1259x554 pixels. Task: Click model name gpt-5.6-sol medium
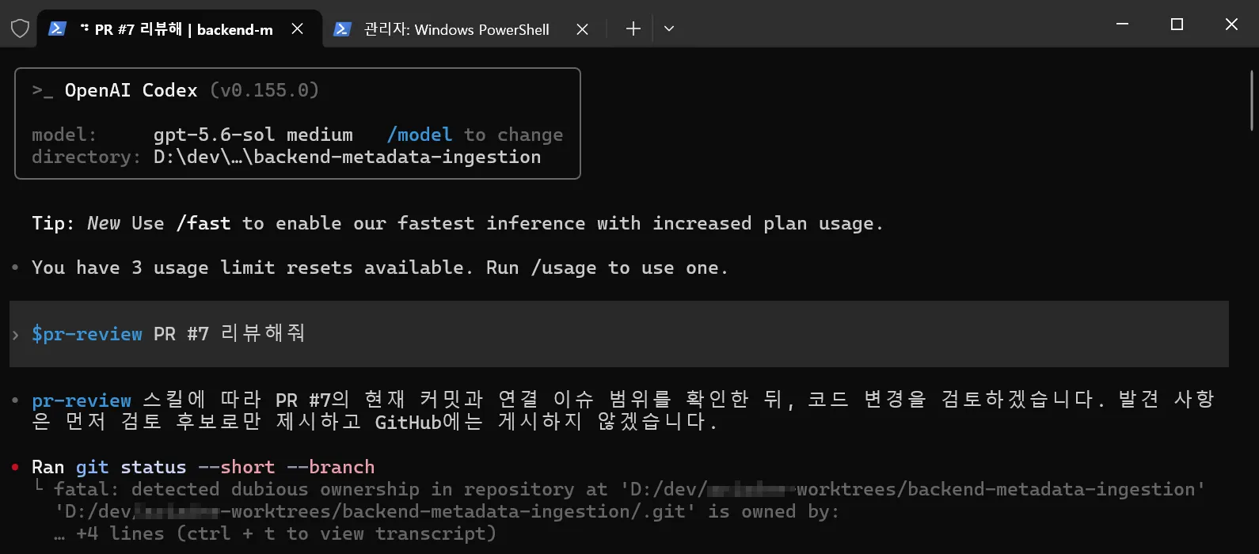(x=253, y=135)
